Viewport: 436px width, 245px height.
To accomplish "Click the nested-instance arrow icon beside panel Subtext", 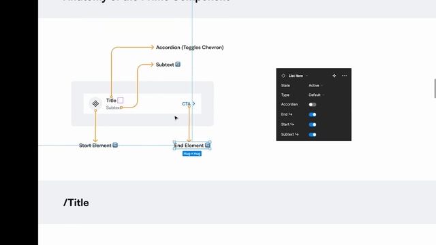I will 297,134.
